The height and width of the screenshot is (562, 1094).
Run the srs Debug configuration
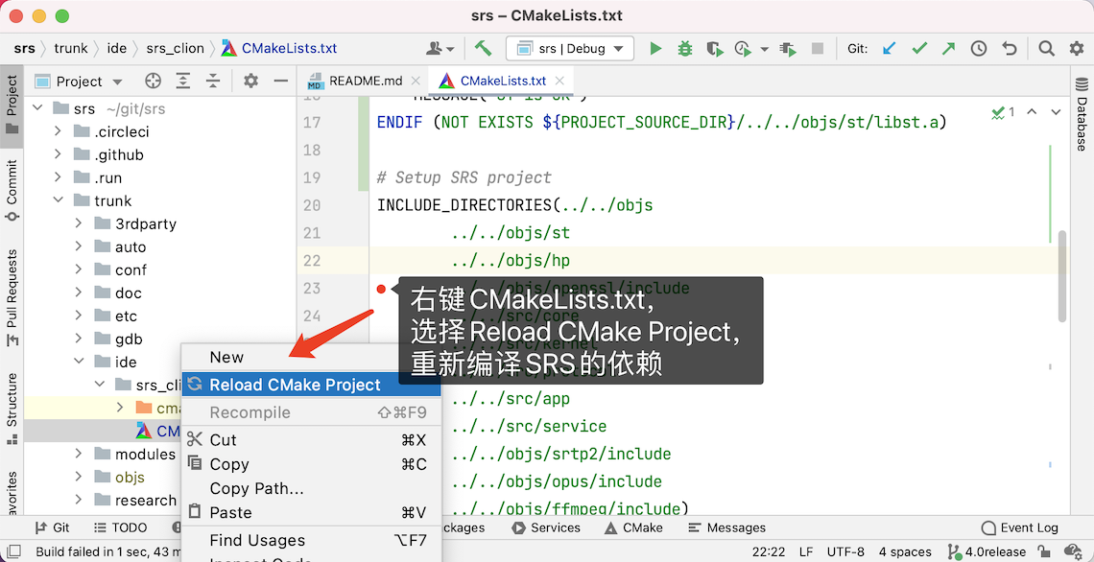[655, 48]
